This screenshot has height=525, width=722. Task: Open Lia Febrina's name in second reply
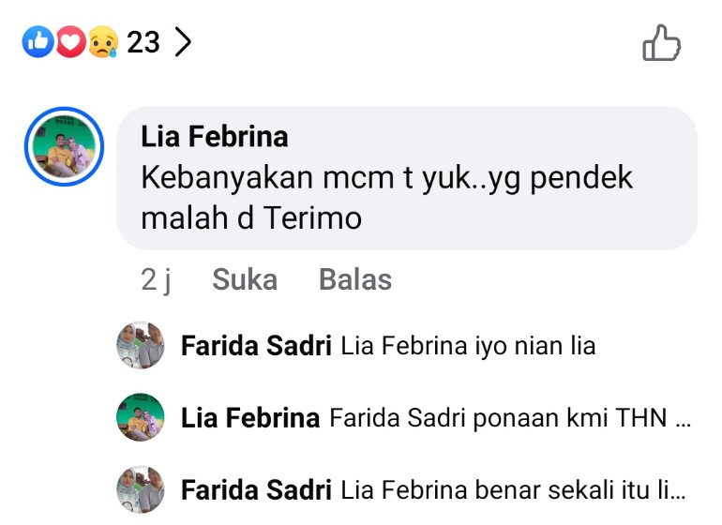point(250,418)
